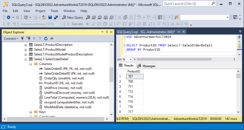Click the Find in Files icon

176,17
